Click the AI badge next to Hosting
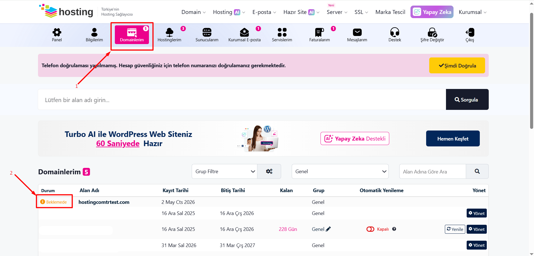This screenshot has height=256, width=534. coord(237,12)
